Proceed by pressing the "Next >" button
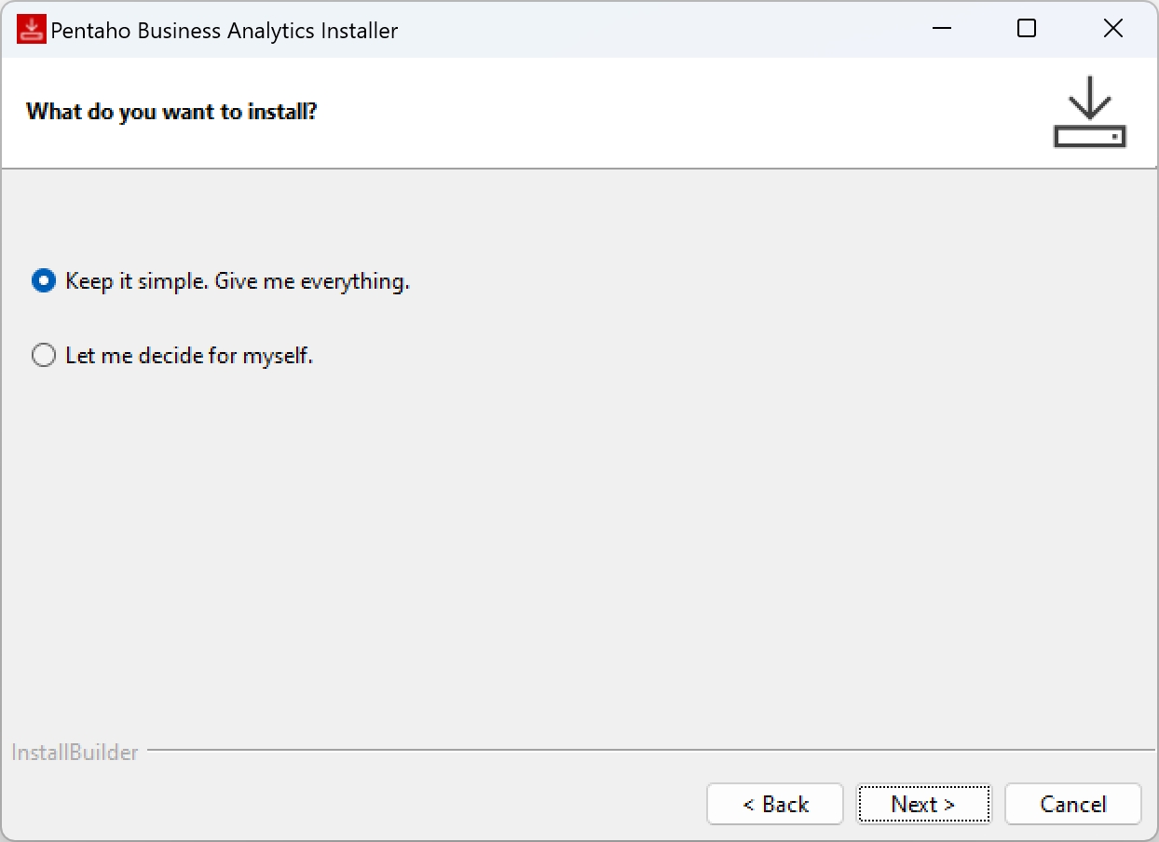This screenshot has width=1159, height=842. pos(923,804)
